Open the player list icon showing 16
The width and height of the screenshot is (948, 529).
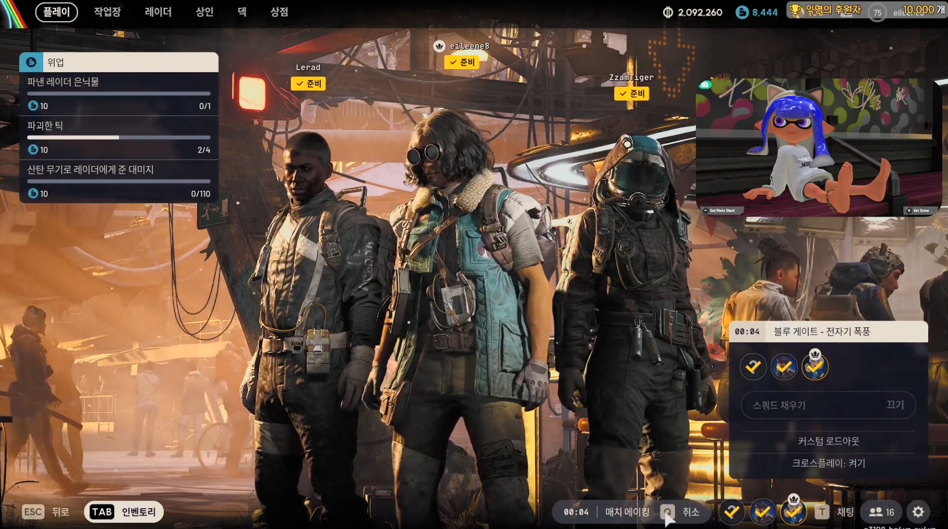click(x=881, y=512)
